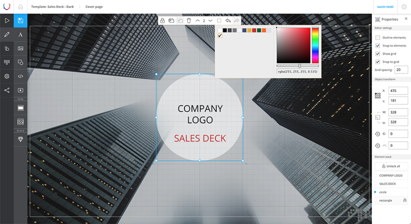Pick the white color swatch

pos(220,30)
